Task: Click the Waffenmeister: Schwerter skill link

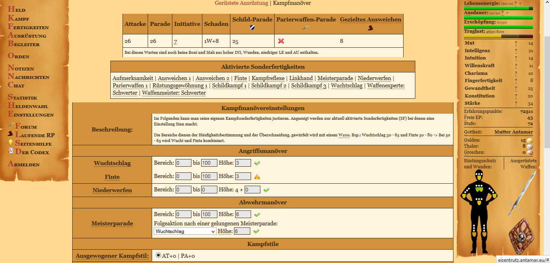Action: 174,93
